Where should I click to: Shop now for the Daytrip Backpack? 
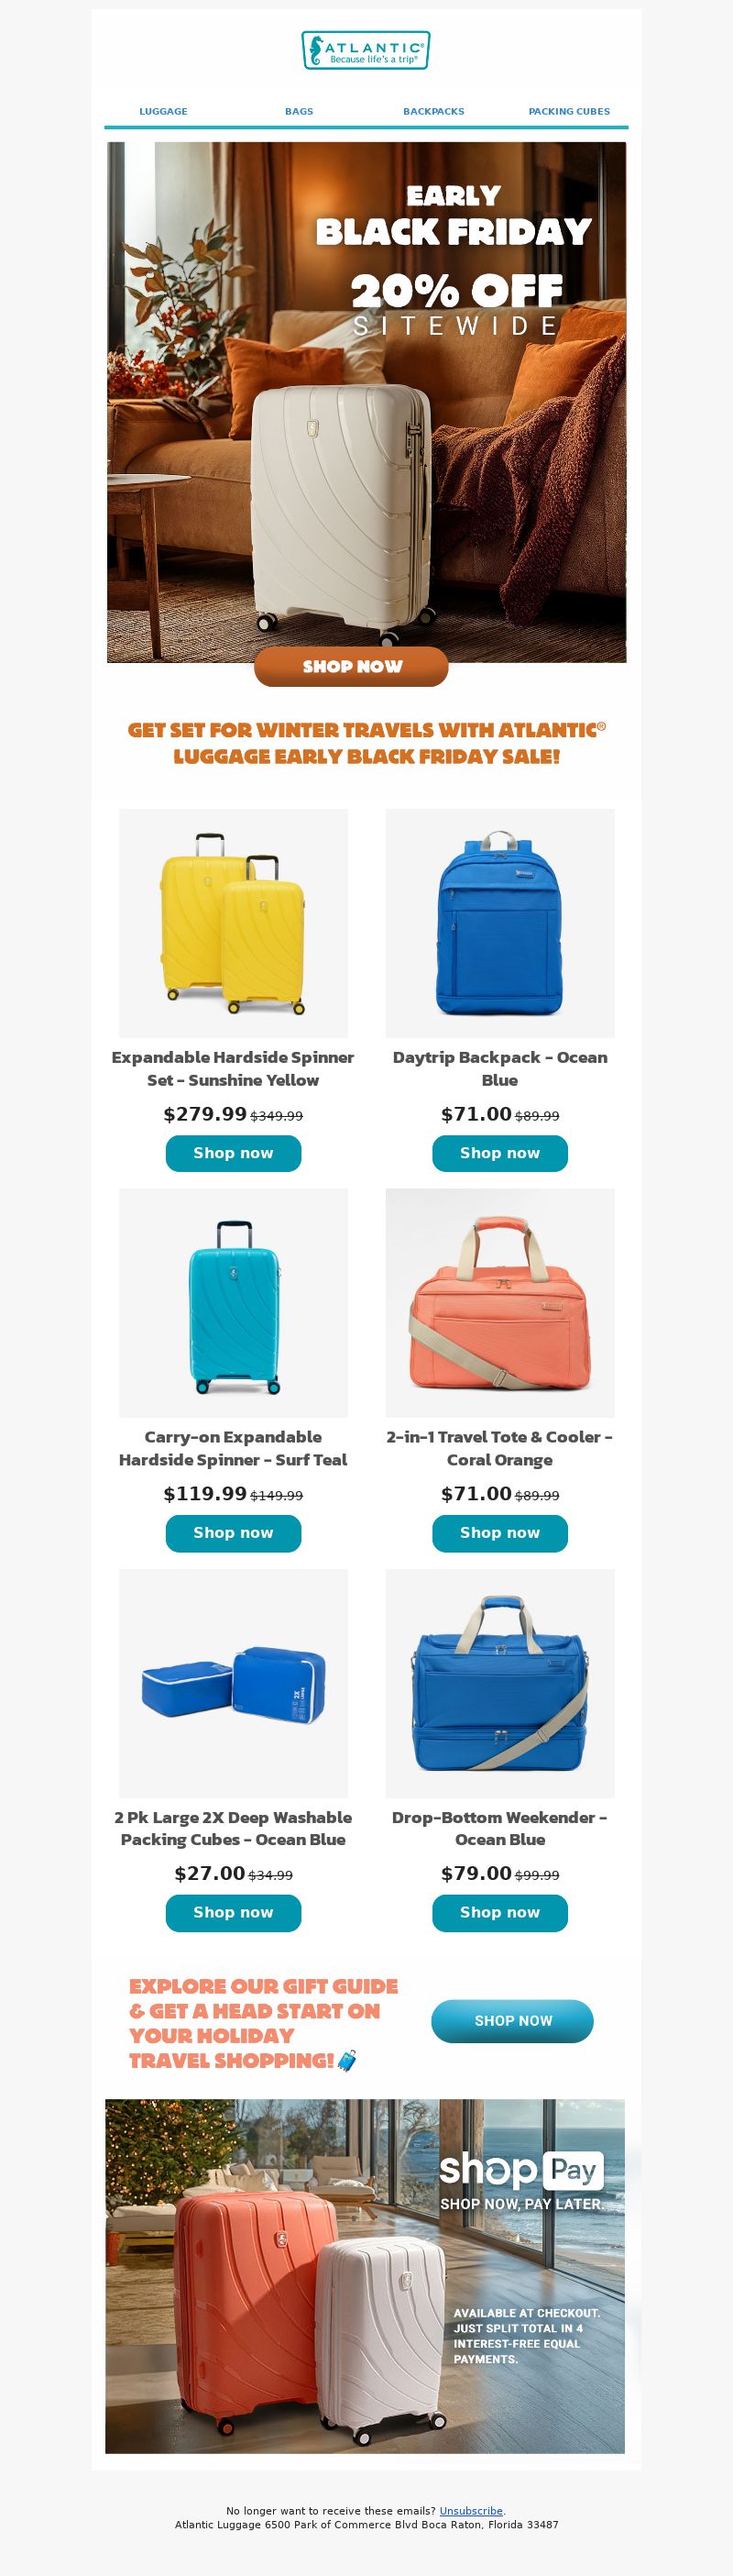pos(499,1153)
